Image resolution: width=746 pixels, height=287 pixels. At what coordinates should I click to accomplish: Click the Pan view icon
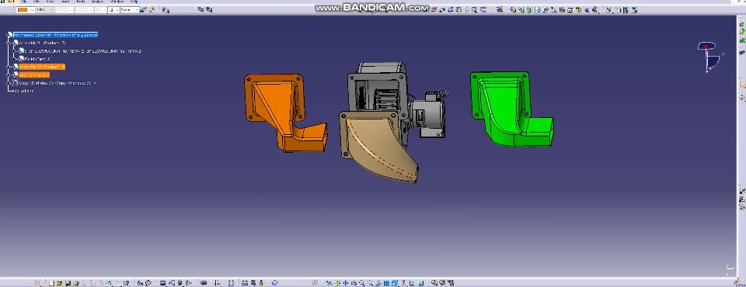(346, 283)
